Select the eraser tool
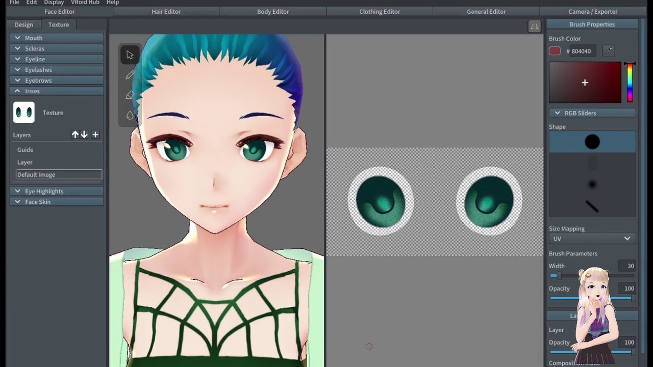Screen dimensions: 653x367 [130, 95]
